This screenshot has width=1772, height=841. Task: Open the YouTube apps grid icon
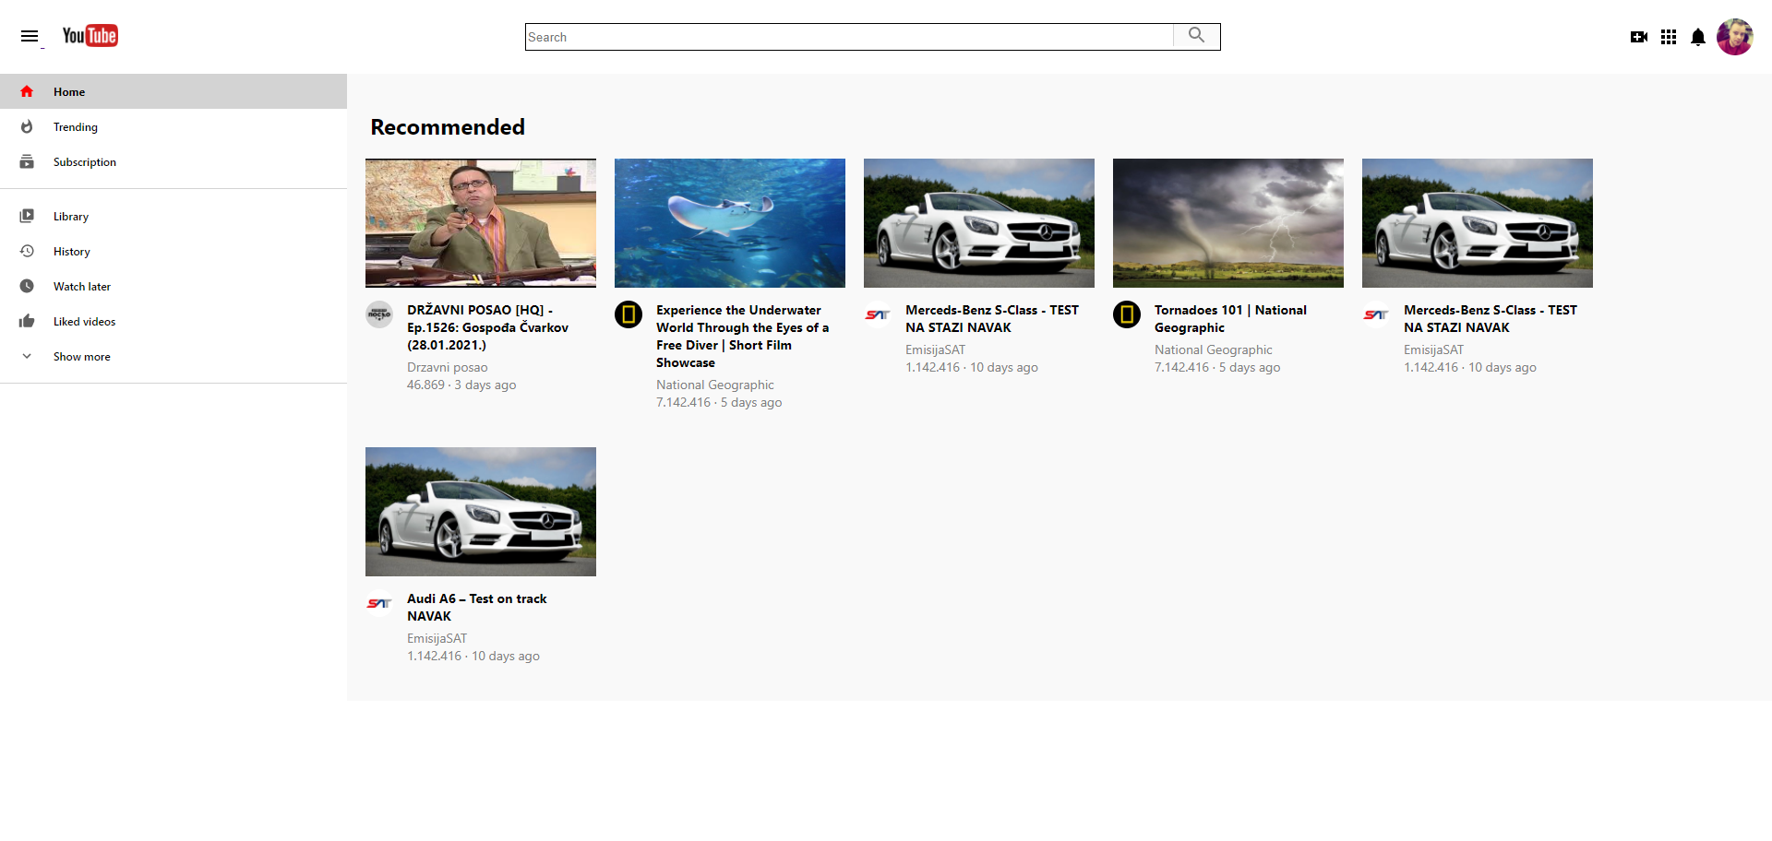[x=1669, y=37]
